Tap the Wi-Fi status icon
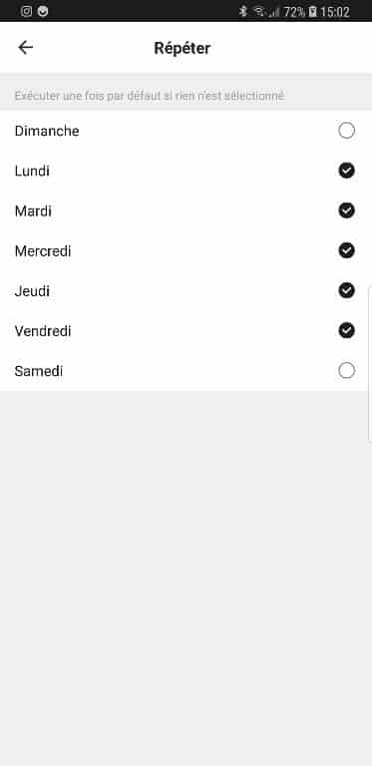Screen dimensions: 372x766 coord(258,11)
